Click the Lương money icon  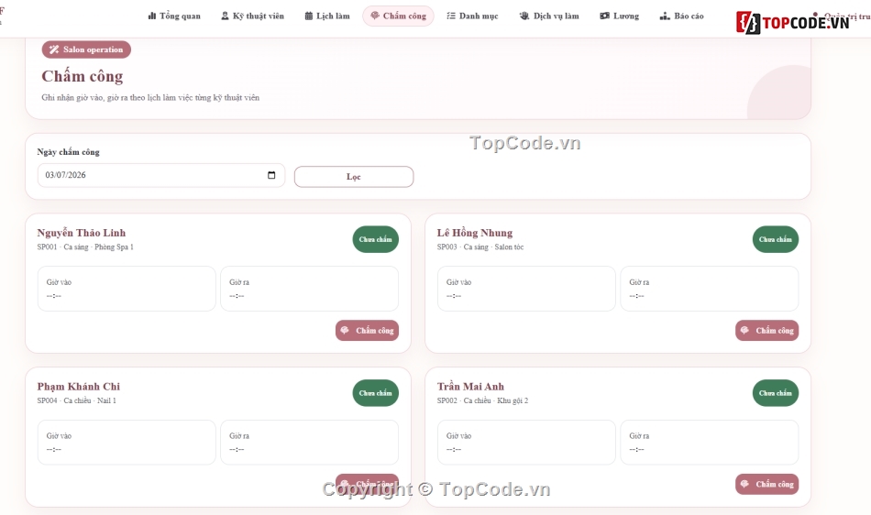604,16
